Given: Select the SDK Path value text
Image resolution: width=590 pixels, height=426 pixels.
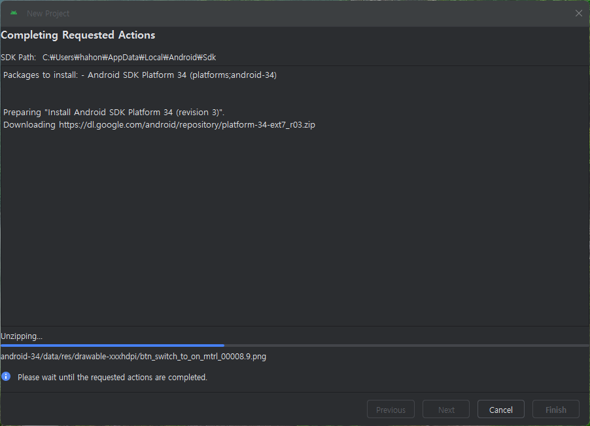Looking at the screenshot, I should 129,57.
